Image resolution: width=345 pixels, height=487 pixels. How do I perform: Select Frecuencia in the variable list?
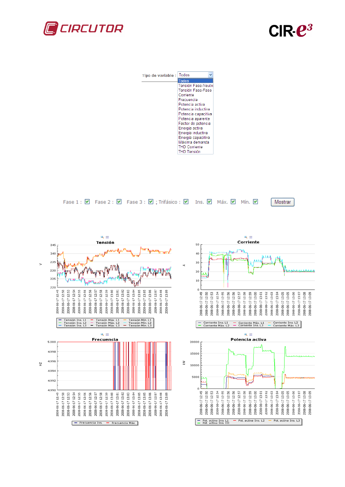pyautogui.click(x=195, y=100)
